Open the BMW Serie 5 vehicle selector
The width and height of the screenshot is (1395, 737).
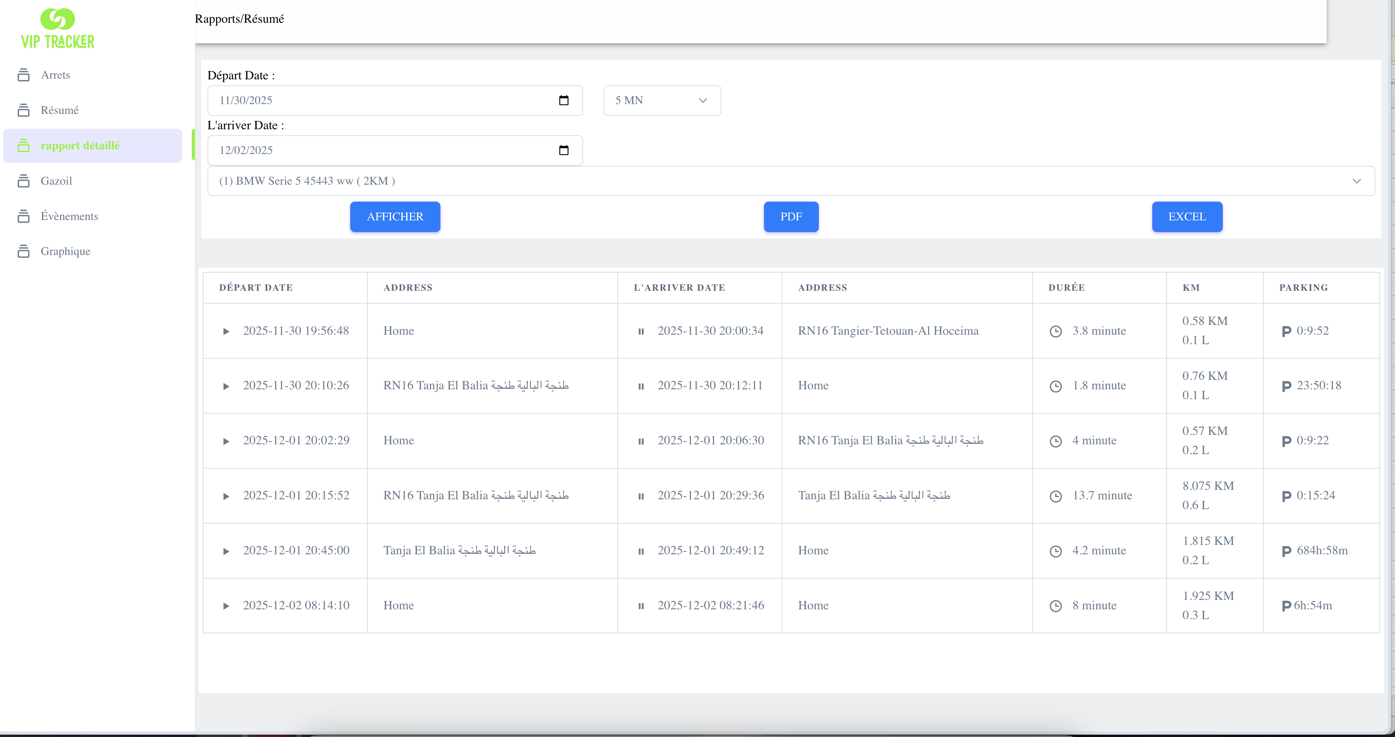coord(791,181)
